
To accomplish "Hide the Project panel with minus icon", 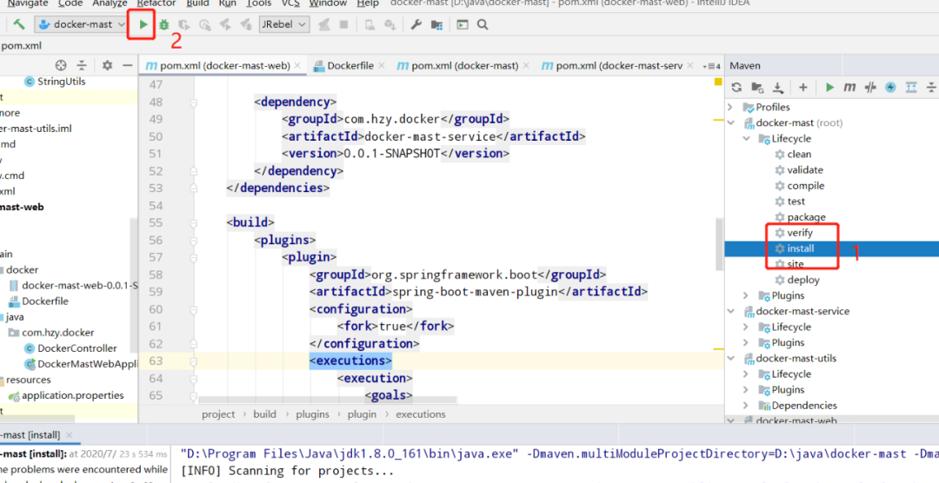I will click(127, 65).
